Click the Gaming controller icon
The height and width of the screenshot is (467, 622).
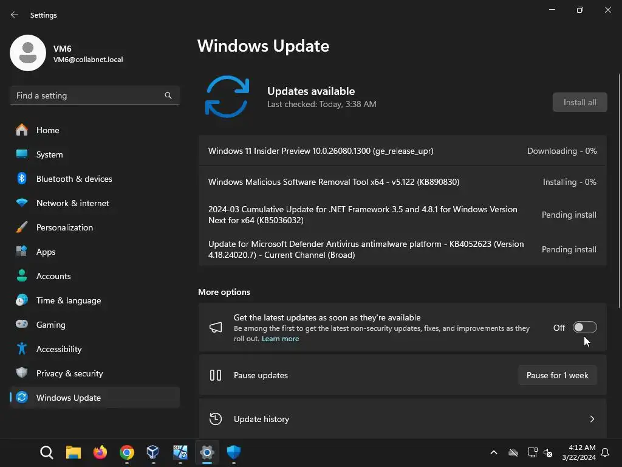[22, 324]
